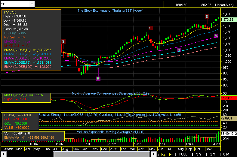Click the 18/04 date label
The width and height of the screenshot is (237, 157).
click(33, 144)
